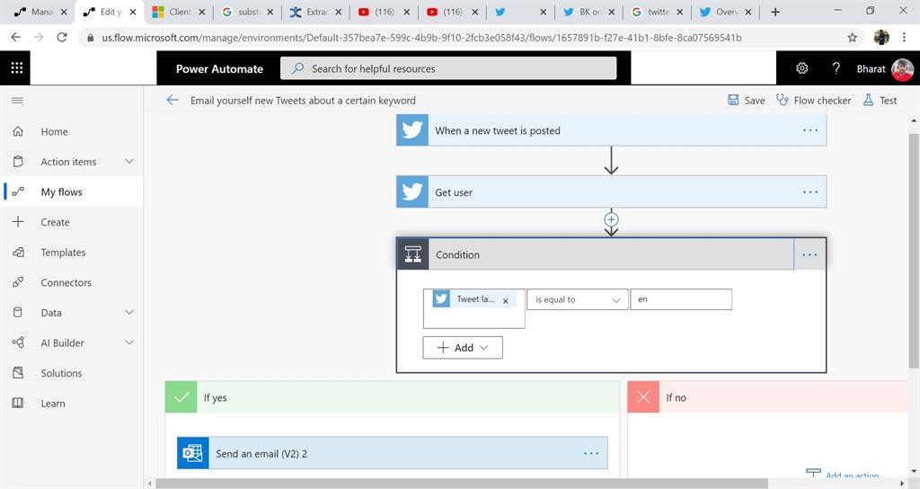Focus the 'Search for helpful resources' box

[448, 68]
